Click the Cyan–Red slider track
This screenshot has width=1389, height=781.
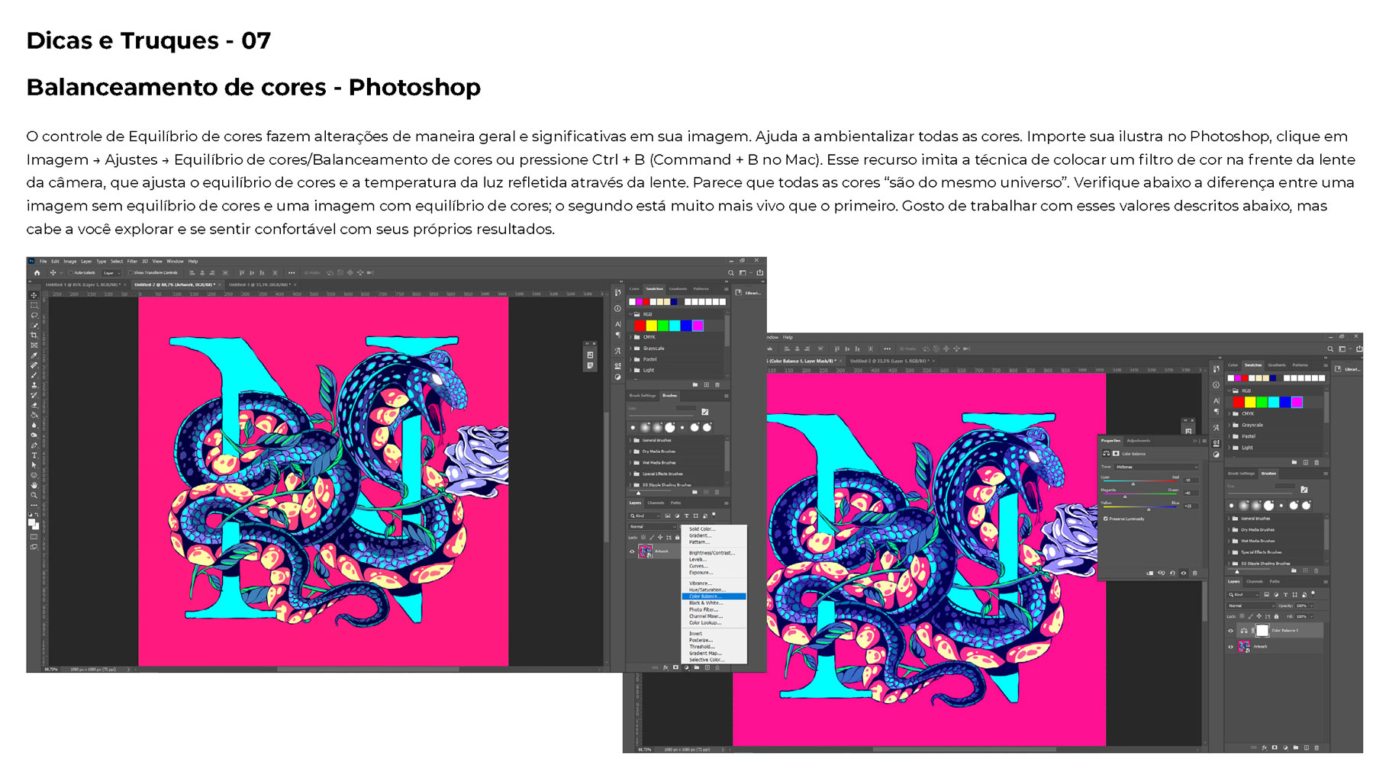point(1140,480)
